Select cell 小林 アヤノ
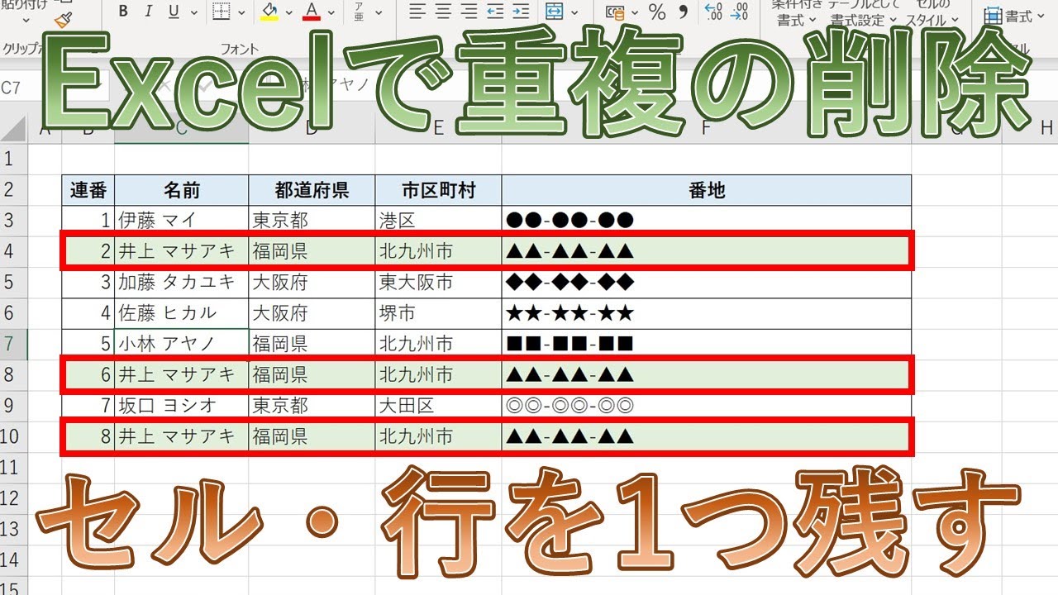This screenshot has height=595, width=1058. (x=181, y=343)
